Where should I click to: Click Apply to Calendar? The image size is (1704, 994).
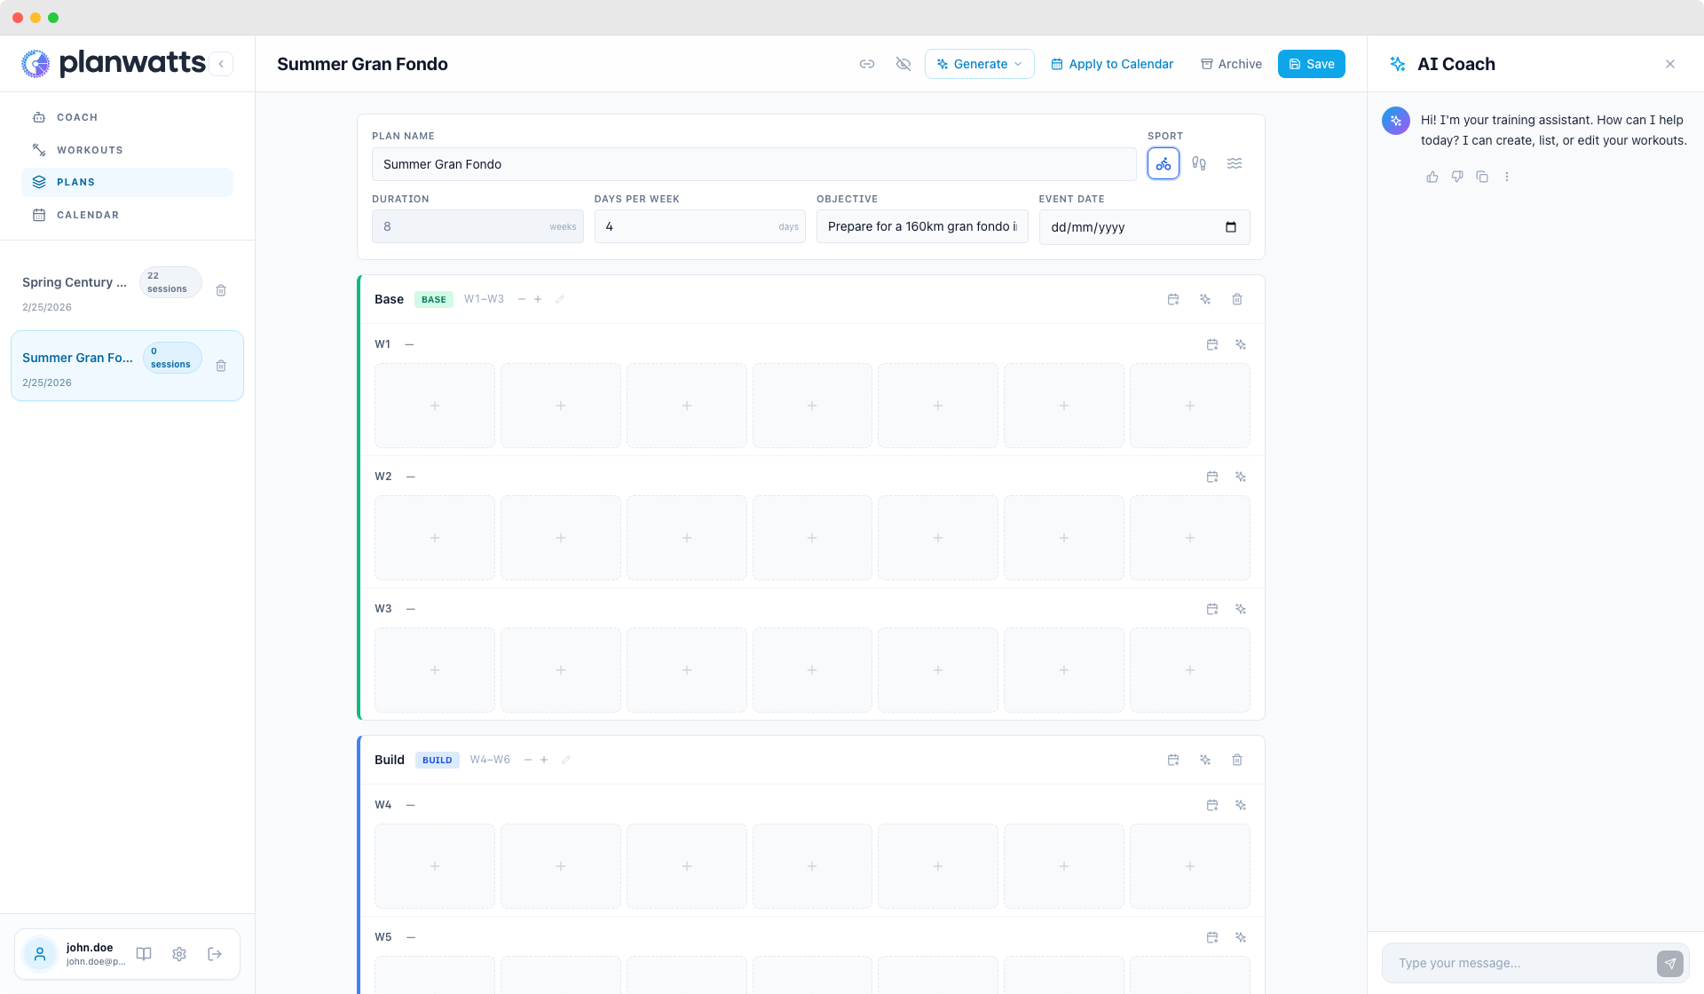[x=1112, y=64]
